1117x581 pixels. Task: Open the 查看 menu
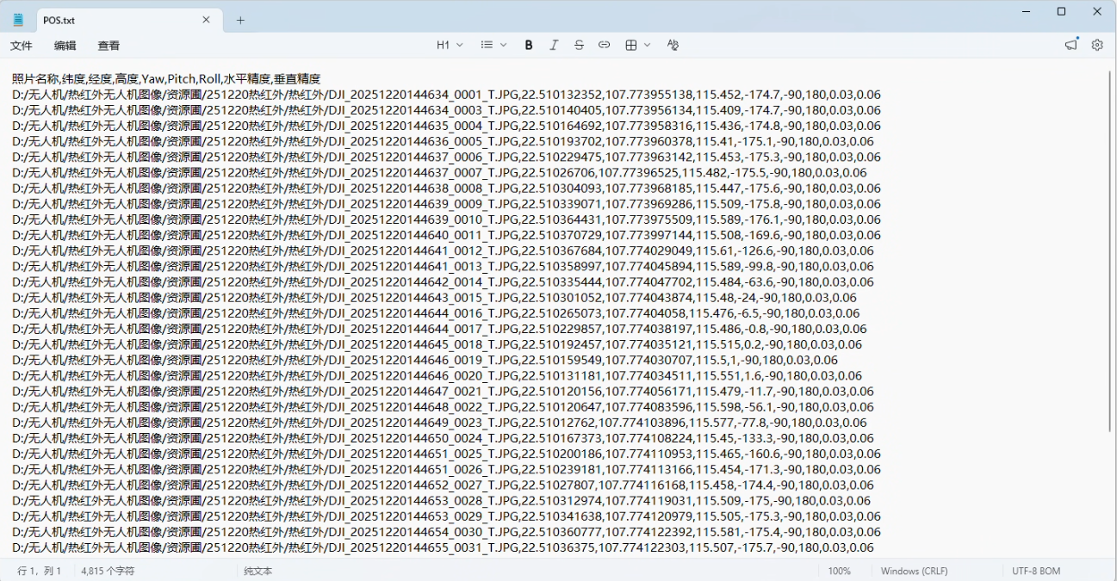109,46
